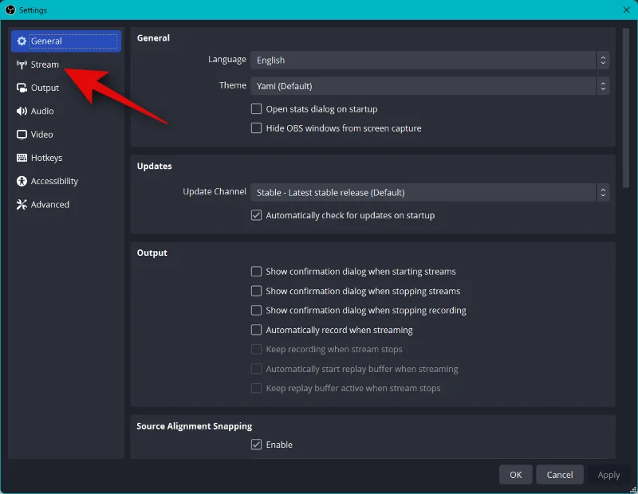Click the Cancel button
Screen dimensions: 638x494
tap(560, 475)
